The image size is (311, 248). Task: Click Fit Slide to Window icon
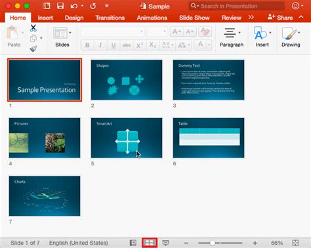click(295, 243)
